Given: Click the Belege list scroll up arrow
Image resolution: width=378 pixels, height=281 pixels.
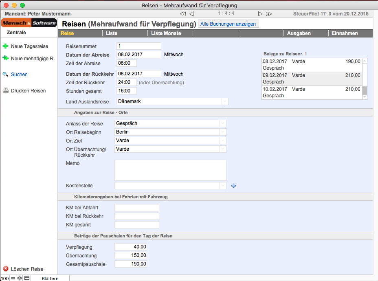Looking at the screenshot, I should point(365,61).
